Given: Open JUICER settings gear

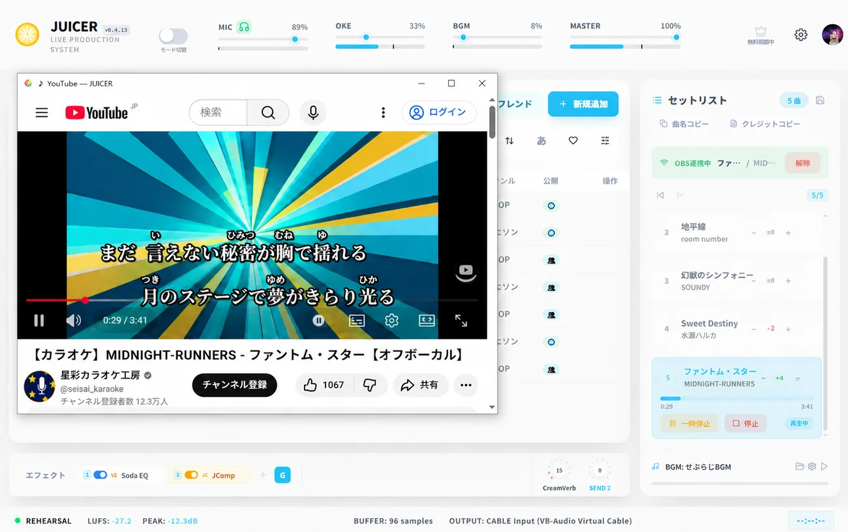Looking at the screenshot, I should pyautogui.click(x=801, y=35).
